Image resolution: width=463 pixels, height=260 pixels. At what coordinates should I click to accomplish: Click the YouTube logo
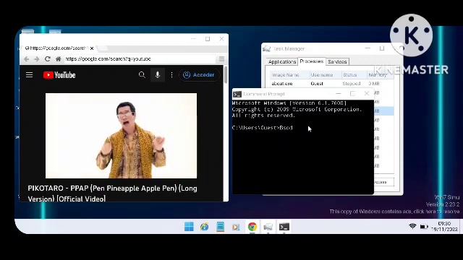pos(59,75)
